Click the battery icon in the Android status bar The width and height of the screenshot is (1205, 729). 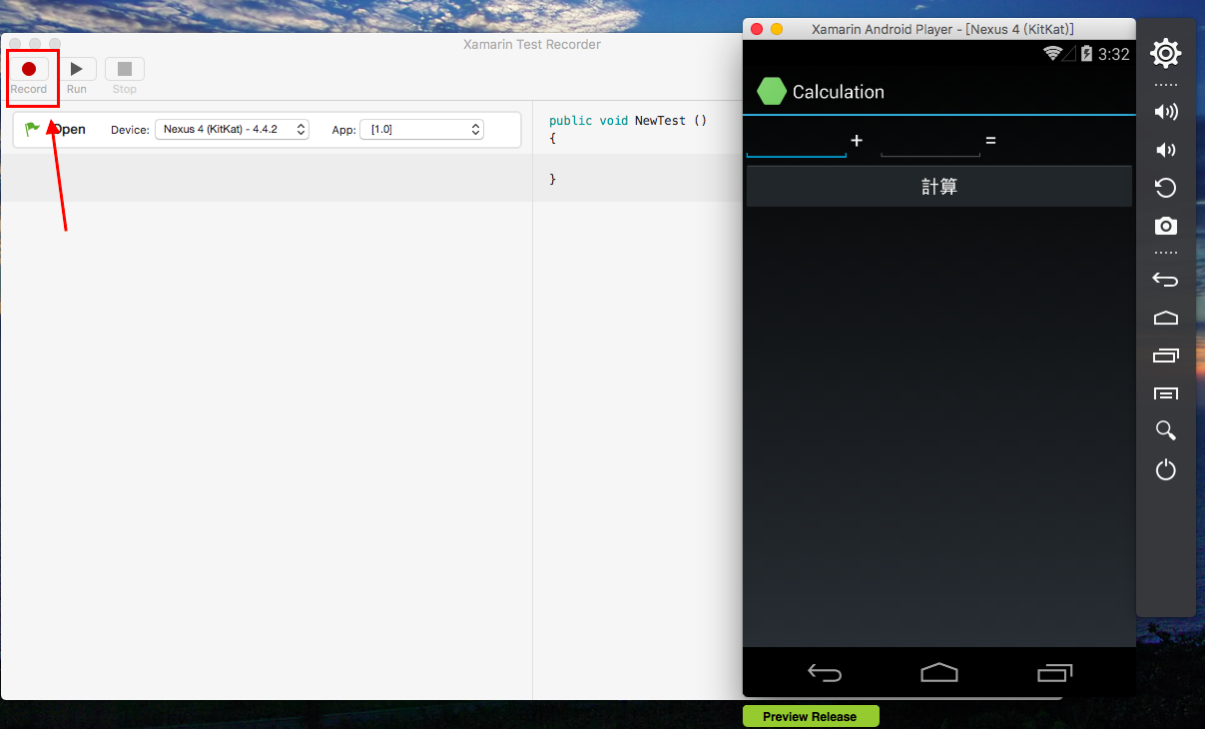[x=1085, y=54]
